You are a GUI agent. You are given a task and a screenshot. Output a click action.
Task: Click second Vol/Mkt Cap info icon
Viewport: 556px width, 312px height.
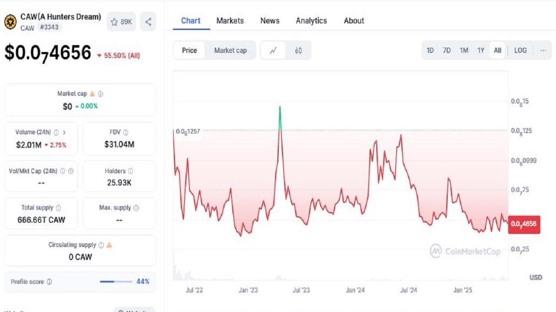coord(71,171)
